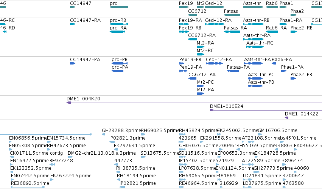Viewport: 322px width, 189px height.
Task: Click the DMG2-chr2L.13.018.a.3prime label
Action: coord(102,153)
